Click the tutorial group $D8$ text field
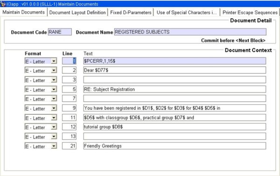Viewport: 280px width, 176px height. coord(175,127)
